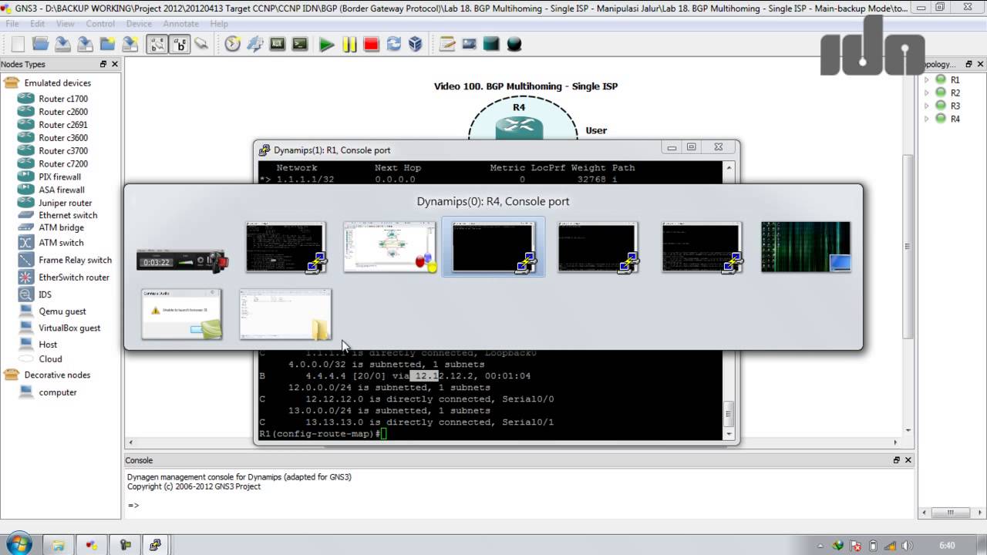Switch to recorder window thumbnail showing 0:03:22
987x555 pixels.
pyautogui.click(x=182, y=261)
